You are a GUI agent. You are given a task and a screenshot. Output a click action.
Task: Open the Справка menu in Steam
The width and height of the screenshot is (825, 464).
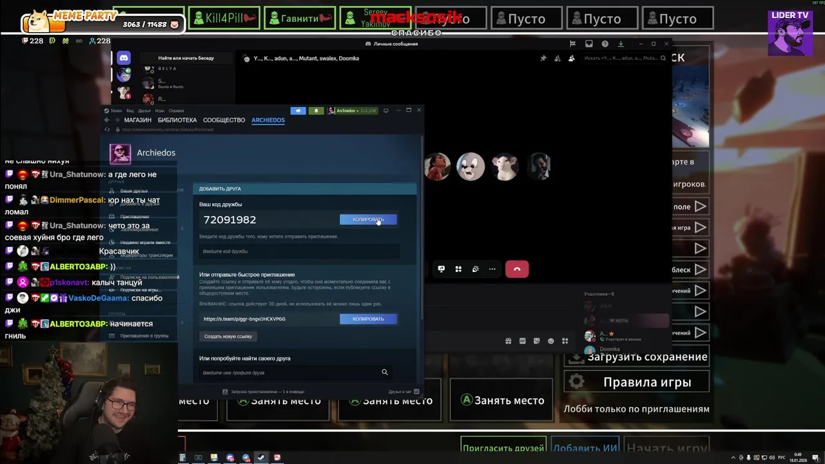click(176, 111)
